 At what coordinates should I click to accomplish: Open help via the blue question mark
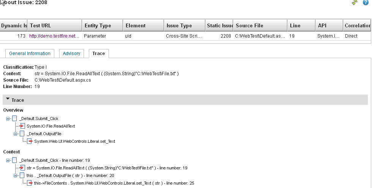366,3
